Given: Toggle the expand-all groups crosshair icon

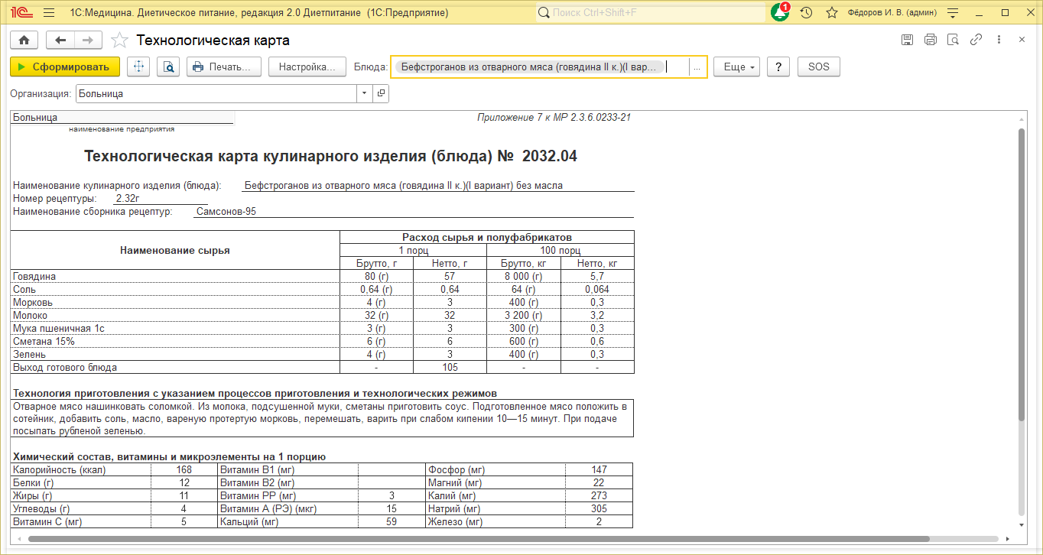Looking at the screenshot, I should click(x=139, y=67).
